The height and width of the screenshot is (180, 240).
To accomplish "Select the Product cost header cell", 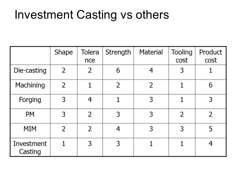I will point(210,56).
